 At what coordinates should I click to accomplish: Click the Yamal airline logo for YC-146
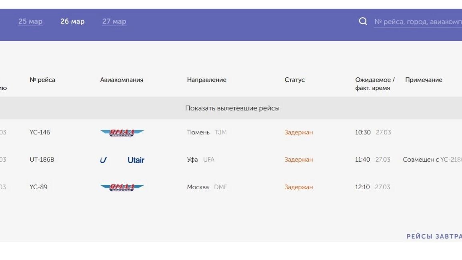122,132
